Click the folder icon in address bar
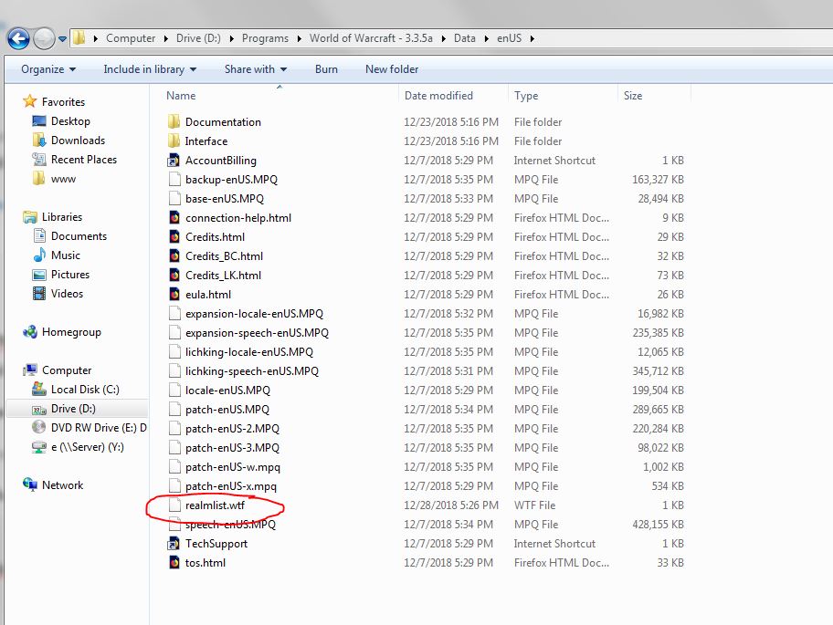Screen dimensions: 833x625 [x=79, y=37]
